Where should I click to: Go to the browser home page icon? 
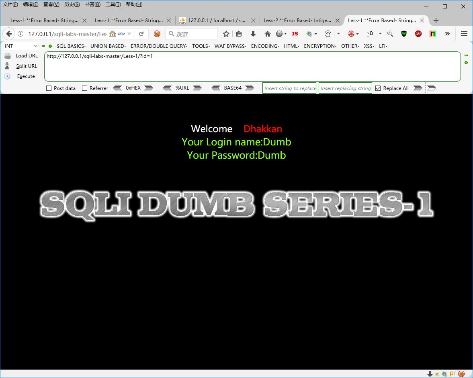267,34
